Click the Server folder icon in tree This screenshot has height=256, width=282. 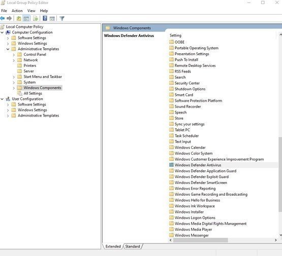pyautogui.click(x=19, y=71)
